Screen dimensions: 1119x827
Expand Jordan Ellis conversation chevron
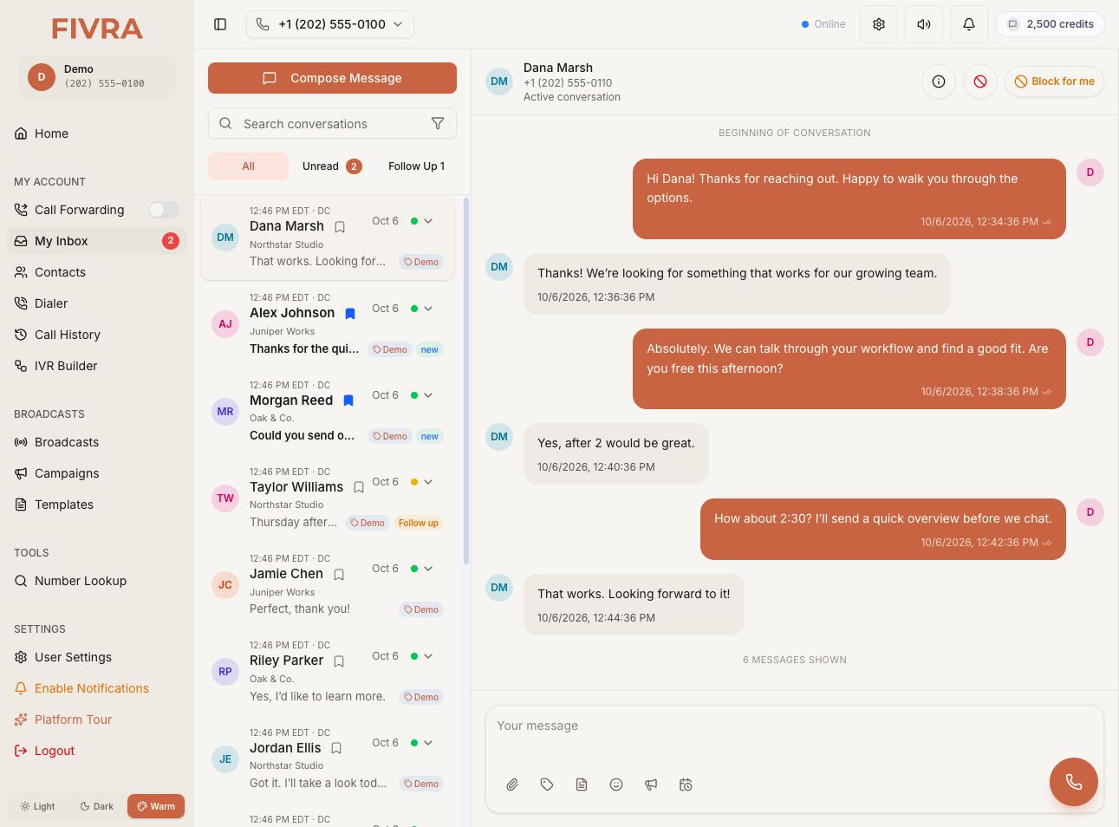pos(428,743)
